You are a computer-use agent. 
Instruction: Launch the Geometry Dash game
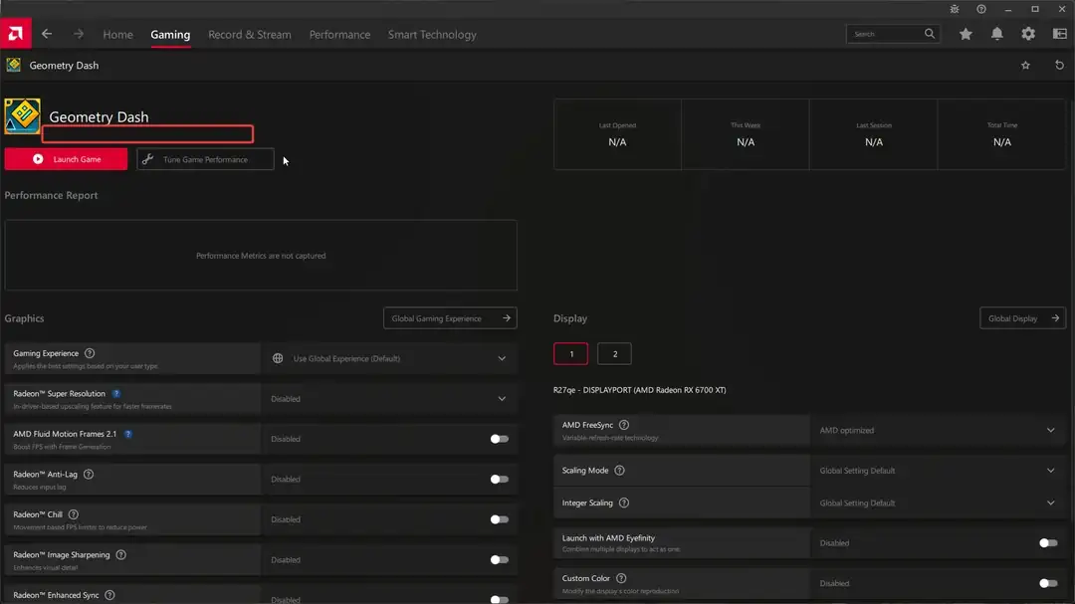[x=66, y=159]
